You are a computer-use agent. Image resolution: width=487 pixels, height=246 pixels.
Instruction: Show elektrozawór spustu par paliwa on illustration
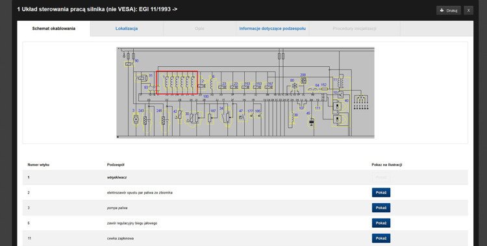point(381,193)
